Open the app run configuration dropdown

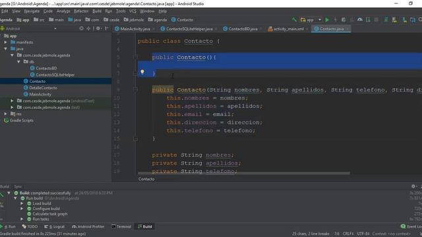[x=311, y=20]
